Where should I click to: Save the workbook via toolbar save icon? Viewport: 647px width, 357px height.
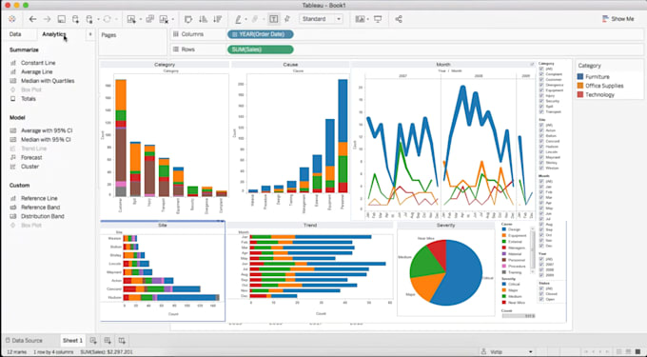point(62,19)
